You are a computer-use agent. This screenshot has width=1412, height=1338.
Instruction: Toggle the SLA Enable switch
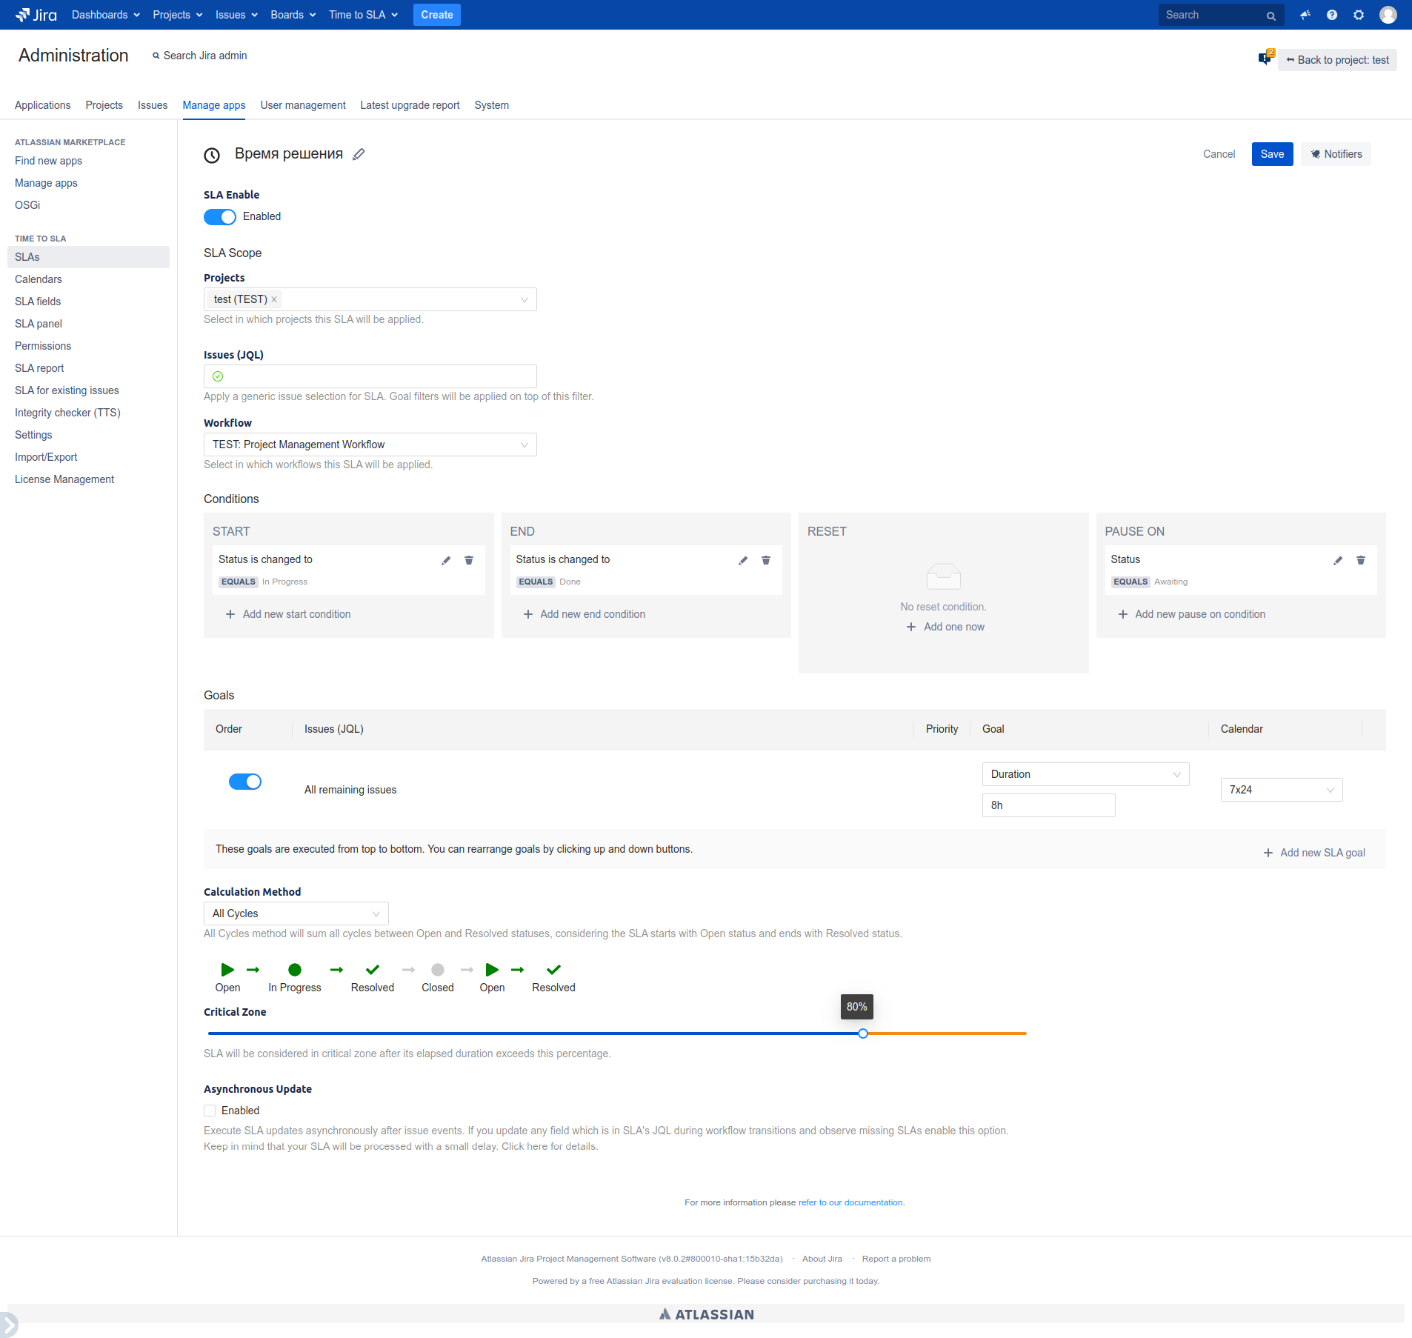click(220, 216)
